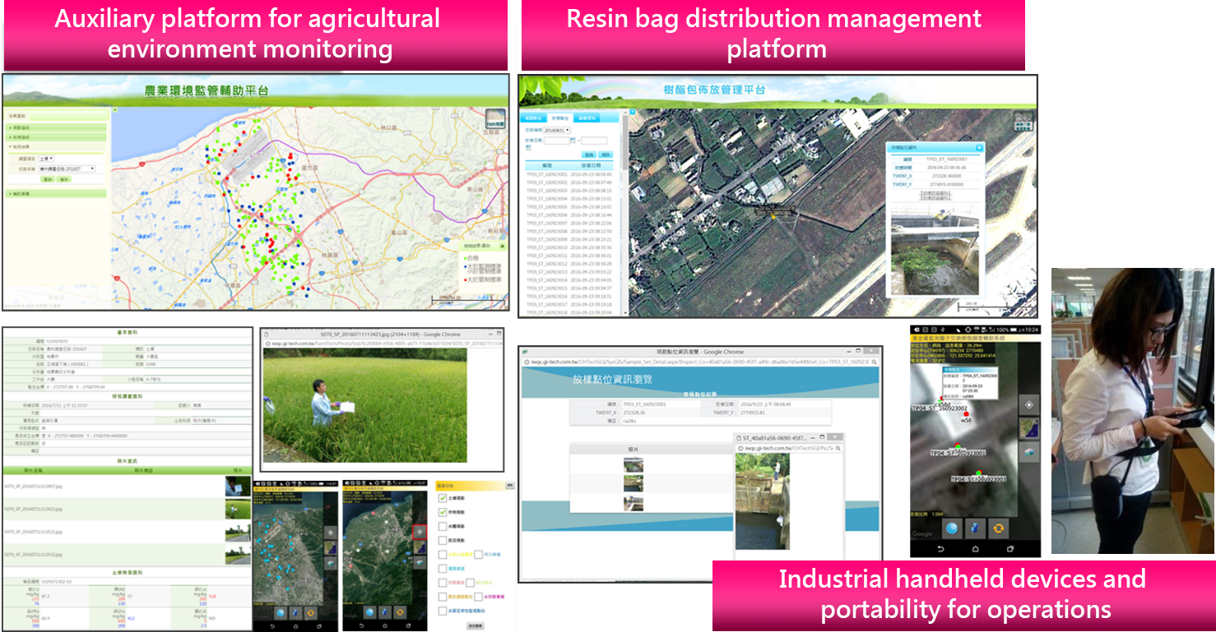This screenshot has width=1216, height=632.
Task: Click end date field in resin platform panel
Action: tap(594, 141)
